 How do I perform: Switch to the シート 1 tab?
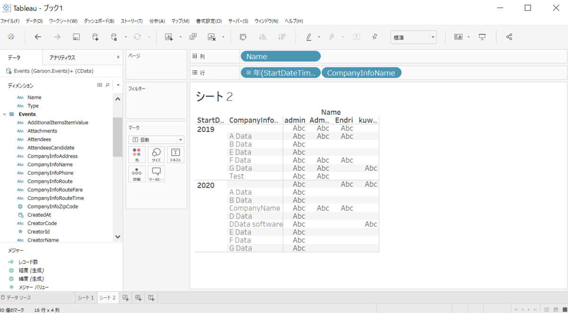(x=86, y=297)
